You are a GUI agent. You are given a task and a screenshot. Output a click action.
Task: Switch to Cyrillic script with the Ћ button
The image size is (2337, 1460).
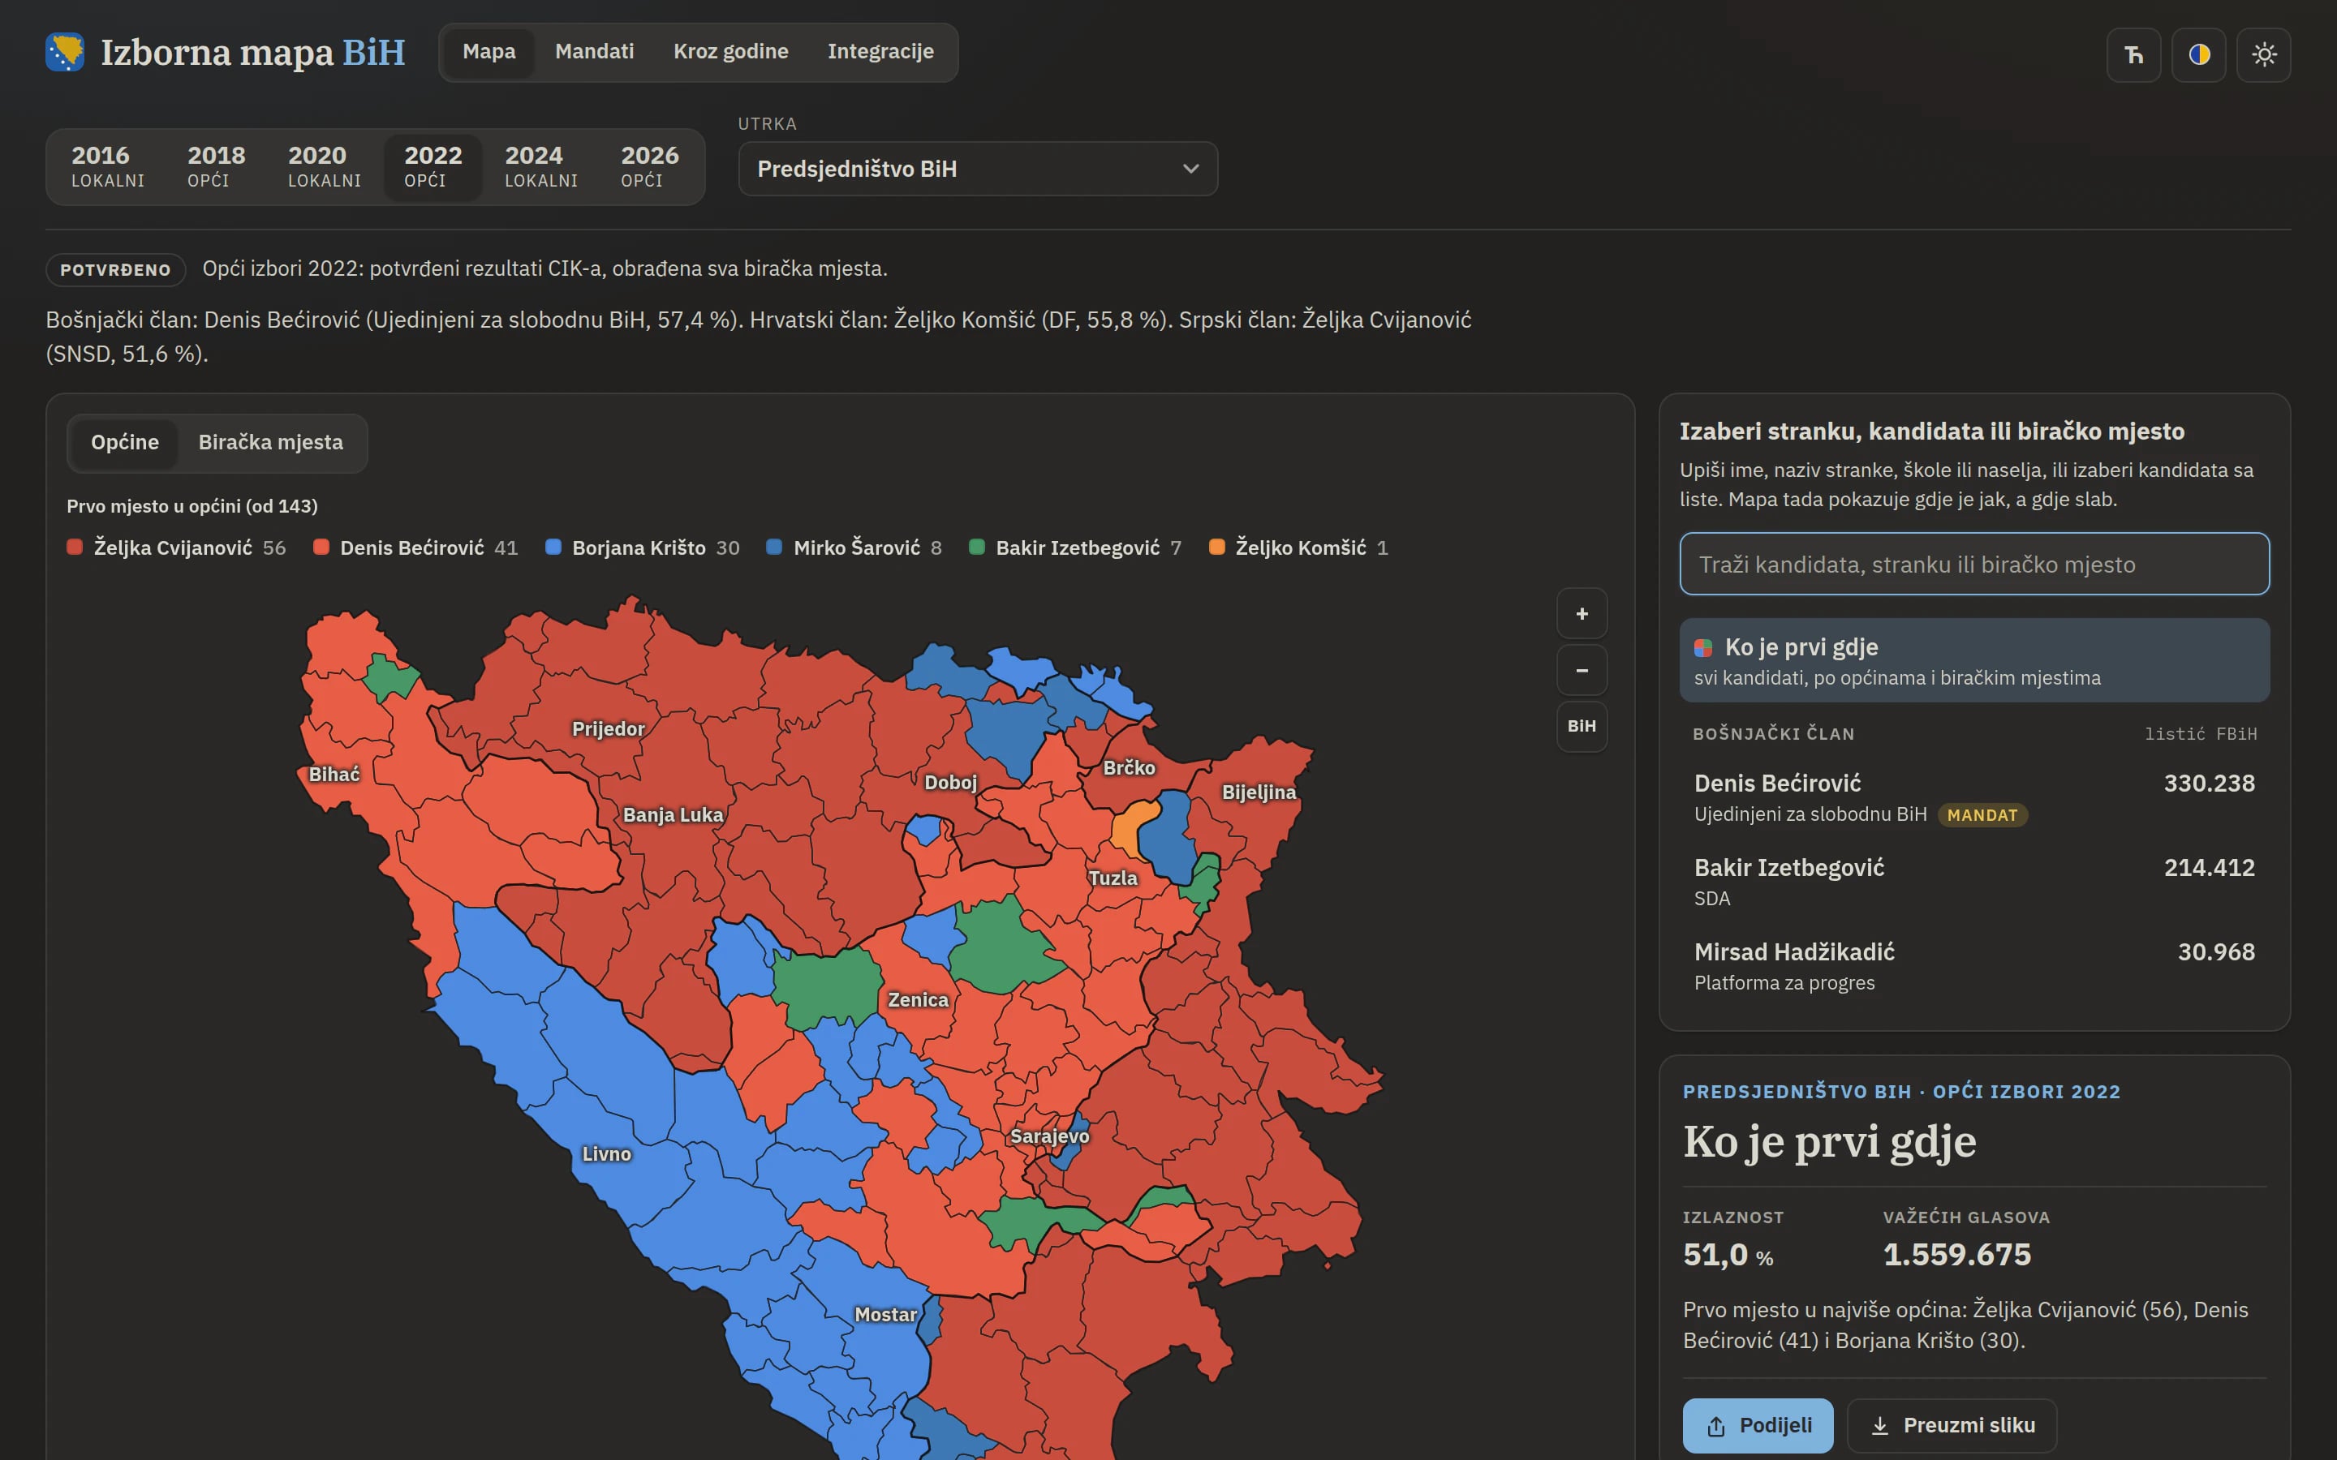(x=2133, y=54)
